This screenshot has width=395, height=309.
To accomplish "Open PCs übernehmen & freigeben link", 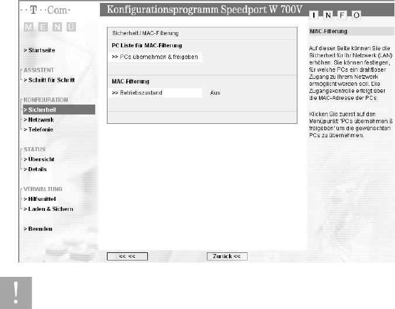I will tap(155, 57).
